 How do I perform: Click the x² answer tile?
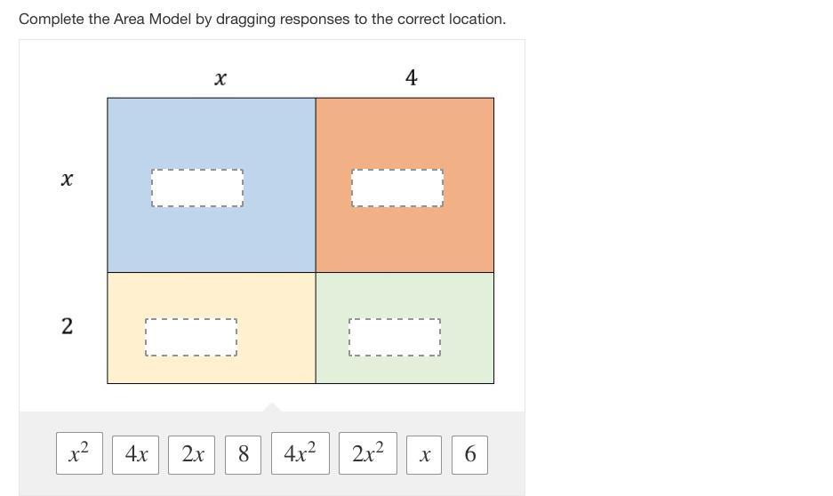(x=79, y=454)
